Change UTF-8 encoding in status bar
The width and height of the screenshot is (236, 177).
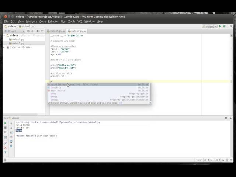[x=215, y=160]
